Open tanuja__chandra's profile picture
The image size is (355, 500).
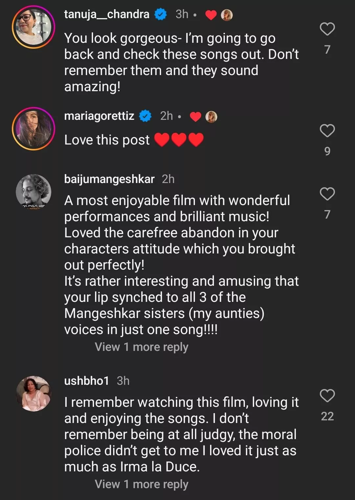click(34, 27)
